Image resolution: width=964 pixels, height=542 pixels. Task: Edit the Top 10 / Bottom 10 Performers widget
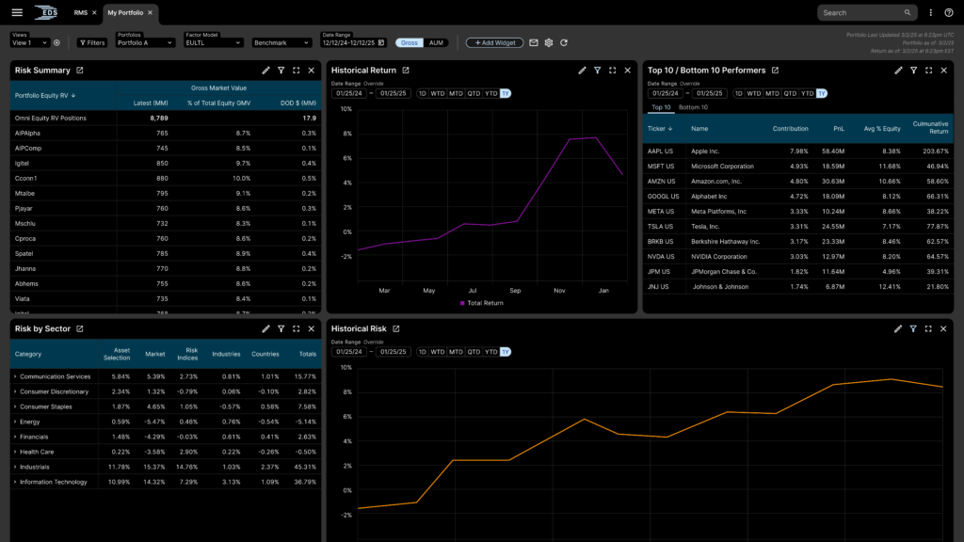coord(898,71)
